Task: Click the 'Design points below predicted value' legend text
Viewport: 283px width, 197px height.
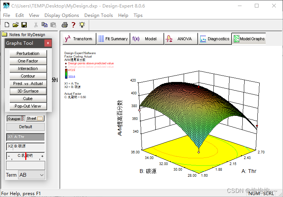Action: [91, 67]
